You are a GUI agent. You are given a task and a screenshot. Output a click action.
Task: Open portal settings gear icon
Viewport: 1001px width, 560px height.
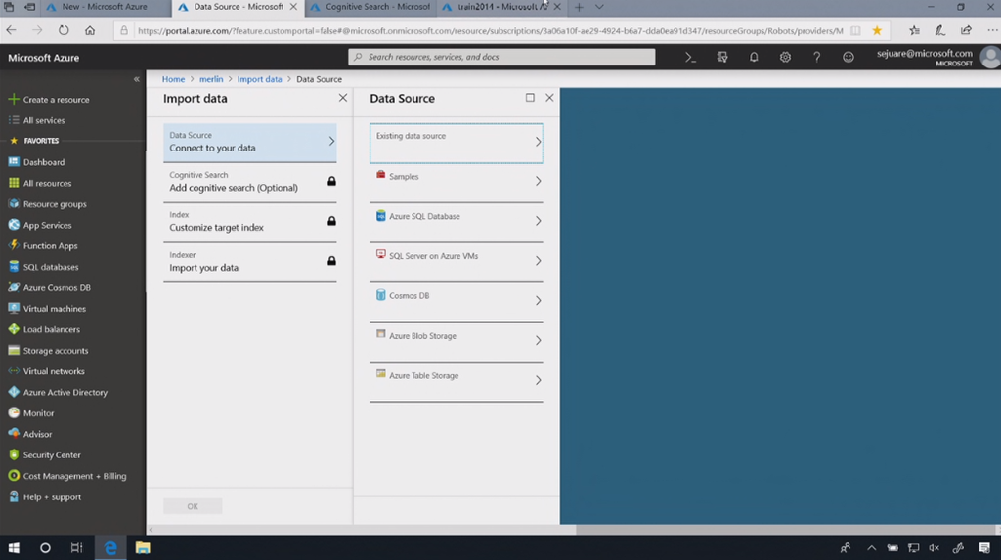click(x=785, y=58)
